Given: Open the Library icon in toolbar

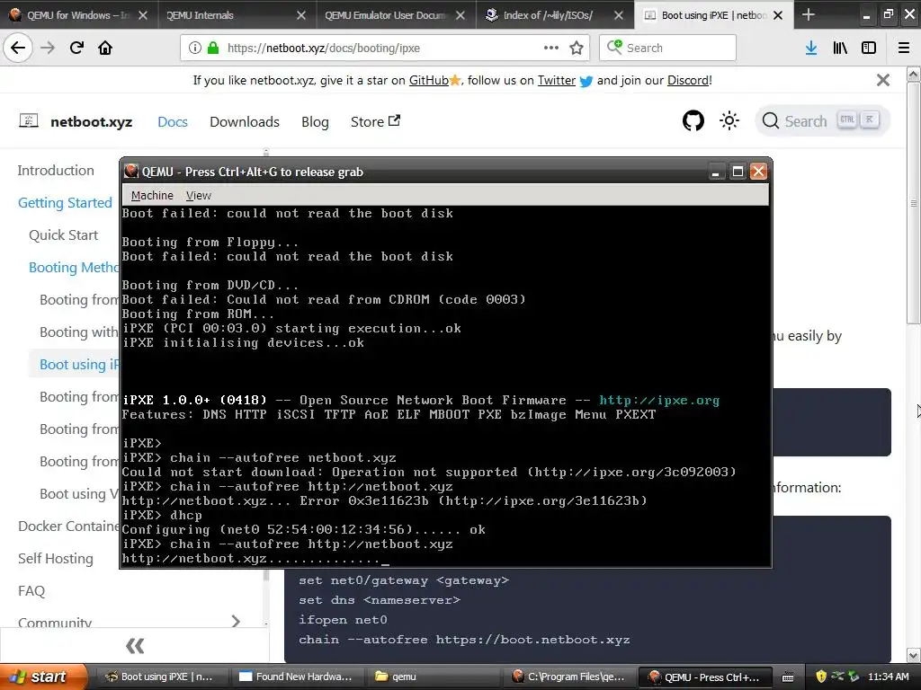Looking at the screenshot, I should pos(840,48).
